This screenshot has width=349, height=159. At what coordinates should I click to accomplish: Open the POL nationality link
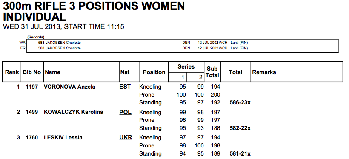point(125,112)
